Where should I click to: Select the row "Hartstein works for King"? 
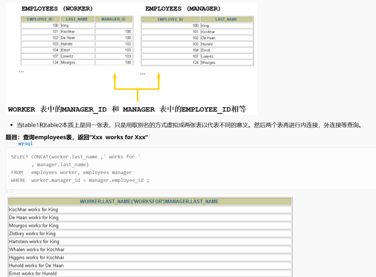tap(150, 241)
